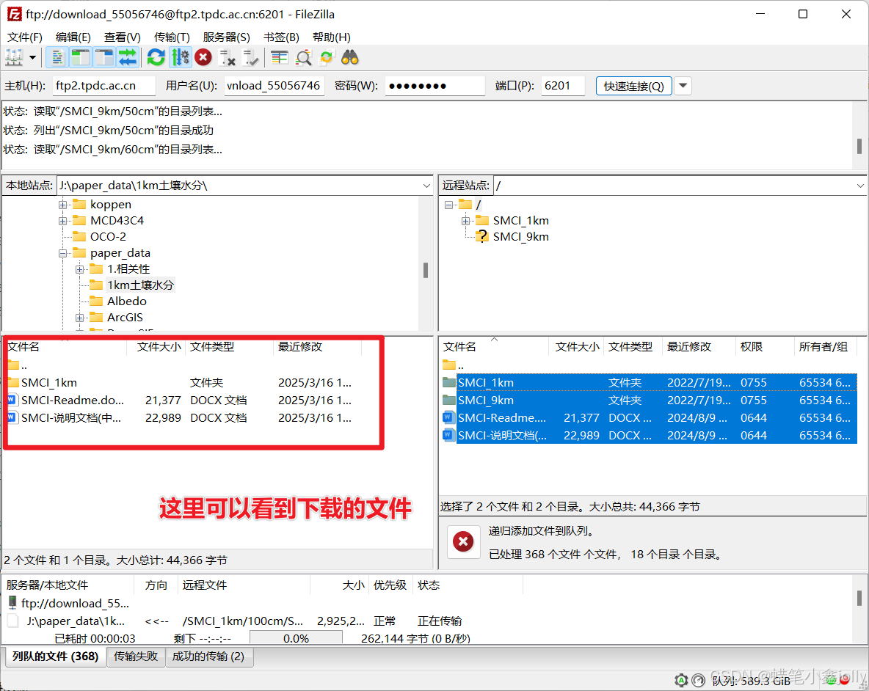The width and height of the screenshot is (869, 691).
Task: Toggle synchronized browsing
Action: tap(327, 57)
